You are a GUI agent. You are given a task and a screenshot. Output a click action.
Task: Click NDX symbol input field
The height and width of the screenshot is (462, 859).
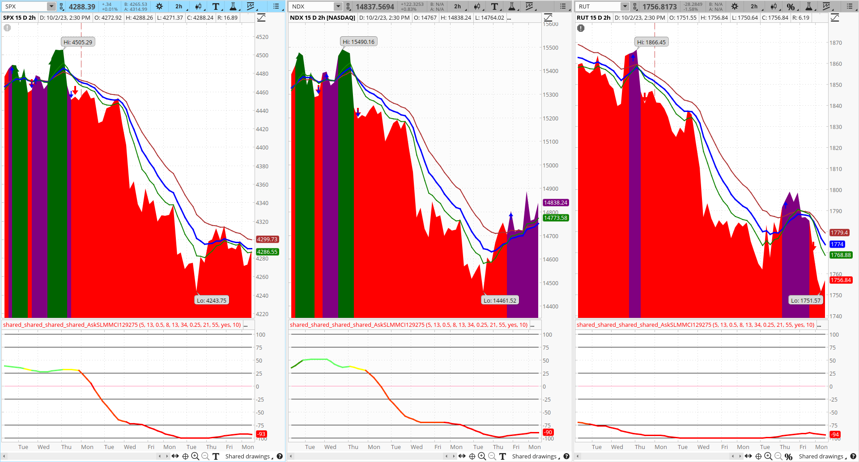312,6
